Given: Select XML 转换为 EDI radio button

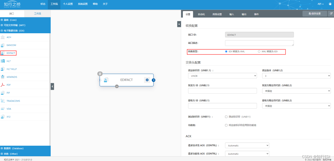Looking at the screenshot, I should 259,51.
